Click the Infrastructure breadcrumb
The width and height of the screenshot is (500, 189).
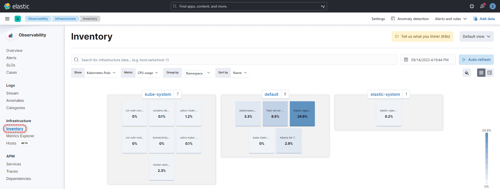(x=65, y=19)
